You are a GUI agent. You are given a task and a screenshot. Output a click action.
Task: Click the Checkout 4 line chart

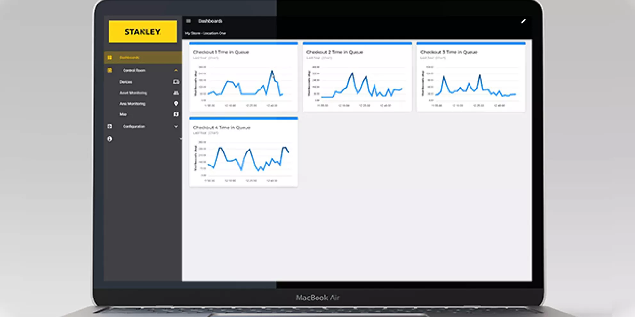coord(244,161)
